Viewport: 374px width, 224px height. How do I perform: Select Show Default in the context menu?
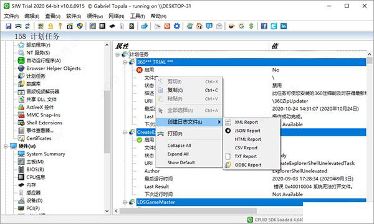[x=189, y=162]
